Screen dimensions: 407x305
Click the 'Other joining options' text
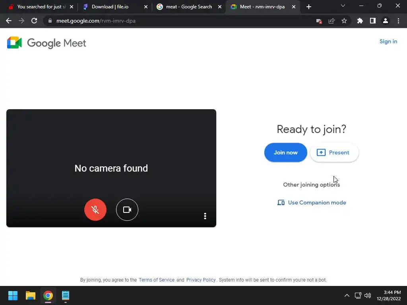point(312,185)
